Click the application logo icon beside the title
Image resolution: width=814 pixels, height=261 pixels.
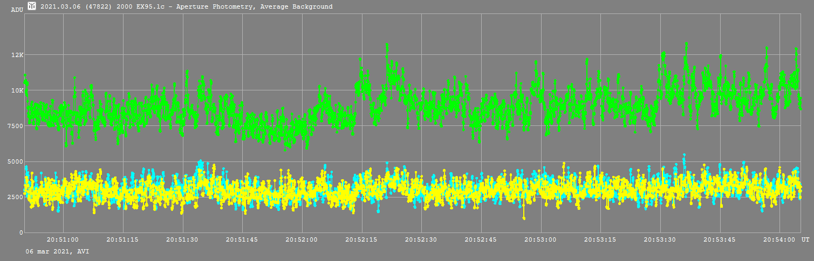32,6
